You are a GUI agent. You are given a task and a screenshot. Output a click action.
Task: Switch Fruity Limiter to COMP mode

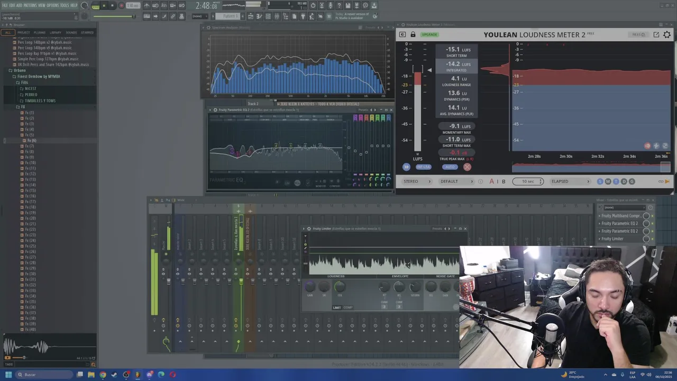click(x=348, y=307)
